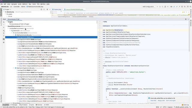Image resolution: width=192 pixels, height=108 pixels.
Task: Collapse the Unclassified occurrence node
Action: click(x=8, y=28)
